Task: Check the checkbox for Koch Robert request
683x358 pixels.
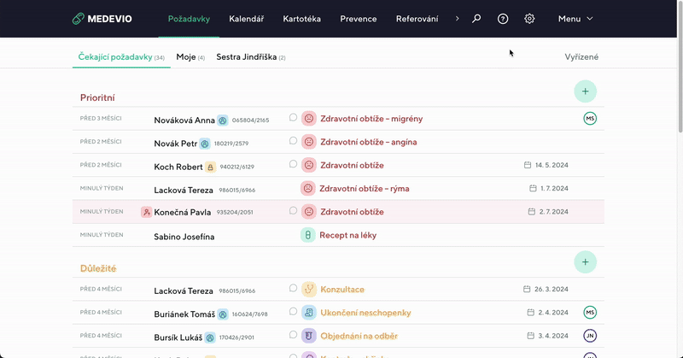Action: (x=293, y=164)
